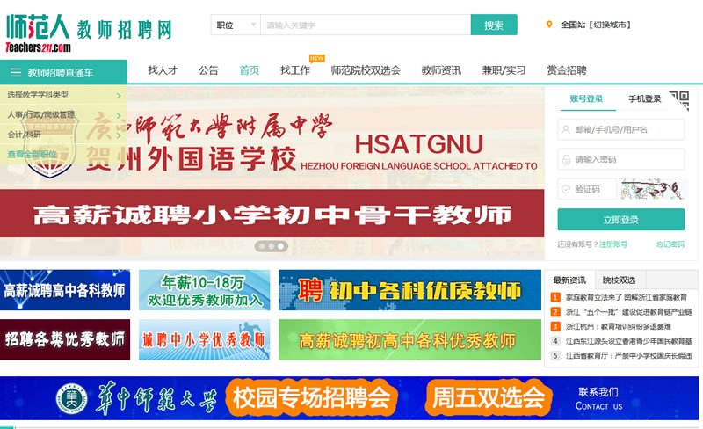Click 注册账号 link

613,244
